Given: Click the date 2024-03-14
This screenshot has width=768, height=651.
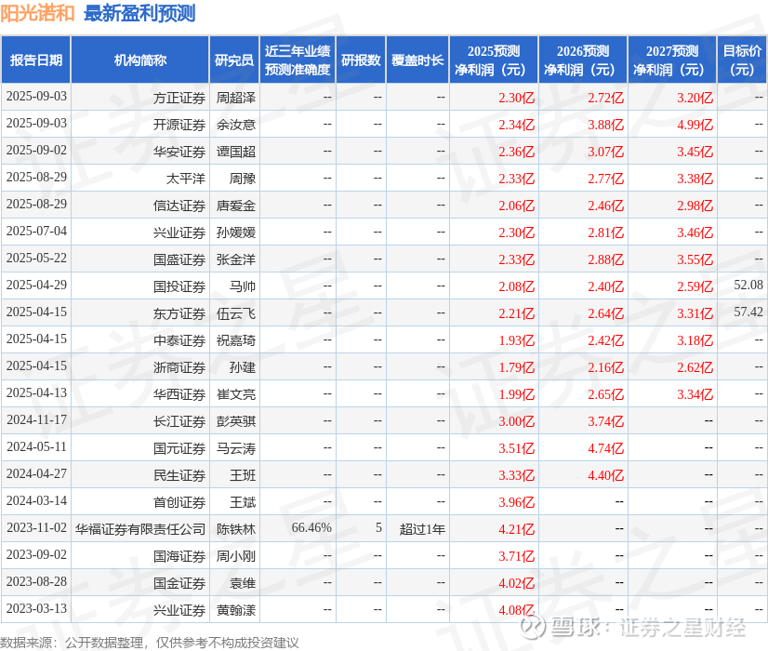Looking at the screenshot, I should (x=36, y=500).
